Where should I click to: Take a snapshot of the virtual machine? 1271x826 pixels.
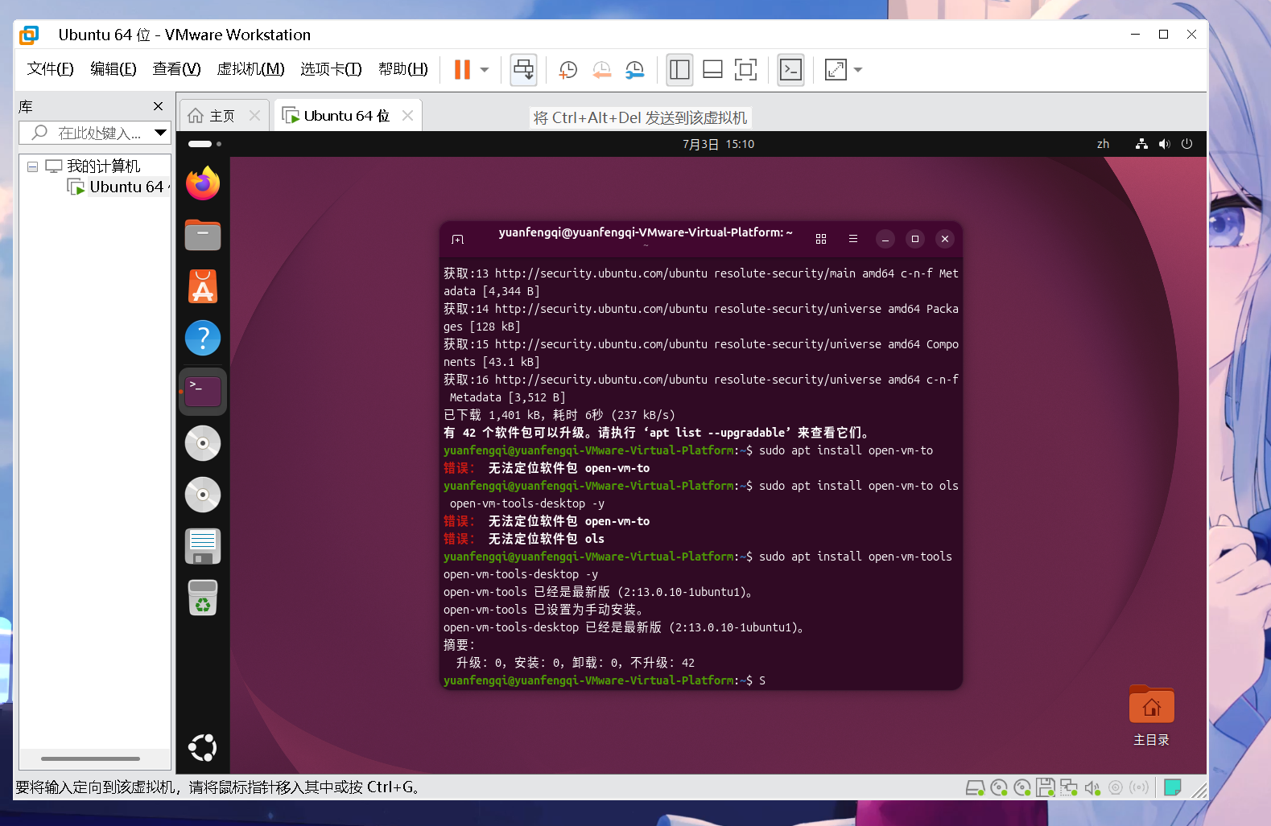pyautogui.click(x=568, y=70)
